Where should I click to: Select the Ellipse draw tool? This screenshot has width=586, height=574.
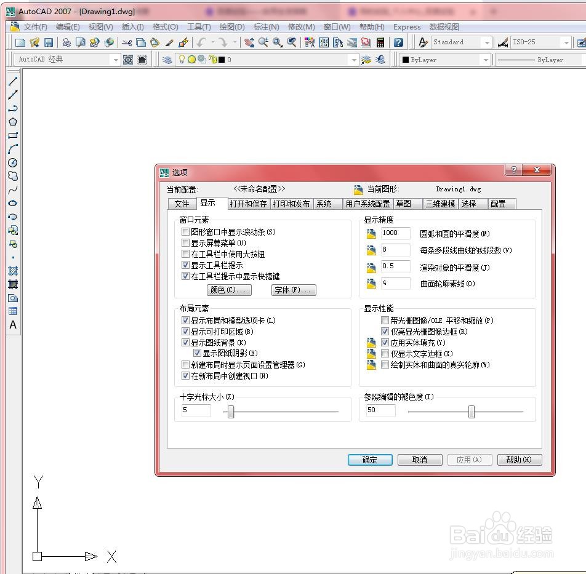point(13,203)
